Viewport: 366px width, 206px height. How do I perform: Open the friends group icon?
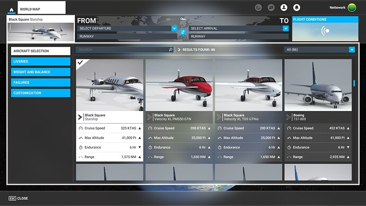271,8
